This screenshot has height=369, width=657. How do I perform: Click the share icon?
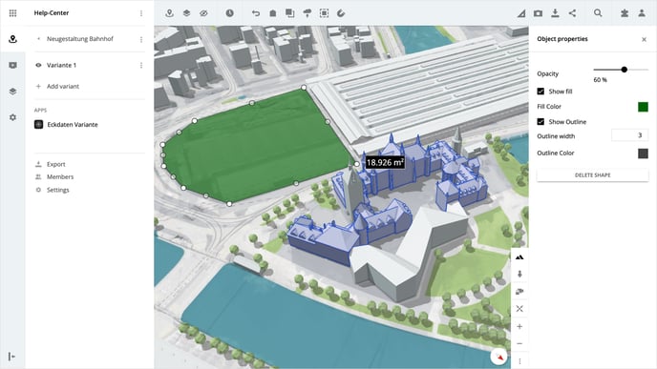[x=572, y=13]
